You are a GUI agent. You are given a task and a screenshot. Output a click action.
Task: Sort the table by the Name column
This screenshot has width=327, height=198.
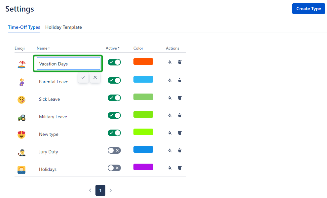(43, 48)
